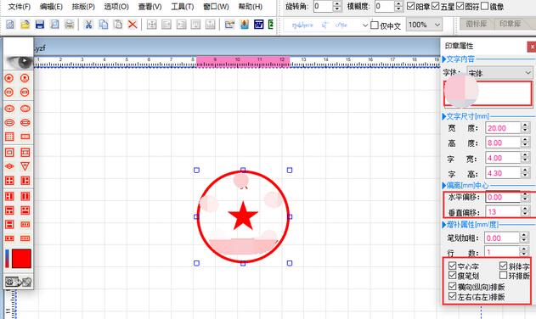Screen dimensions: 536x319
Task: Click the blue-red gradient bar
Action: 7,259
